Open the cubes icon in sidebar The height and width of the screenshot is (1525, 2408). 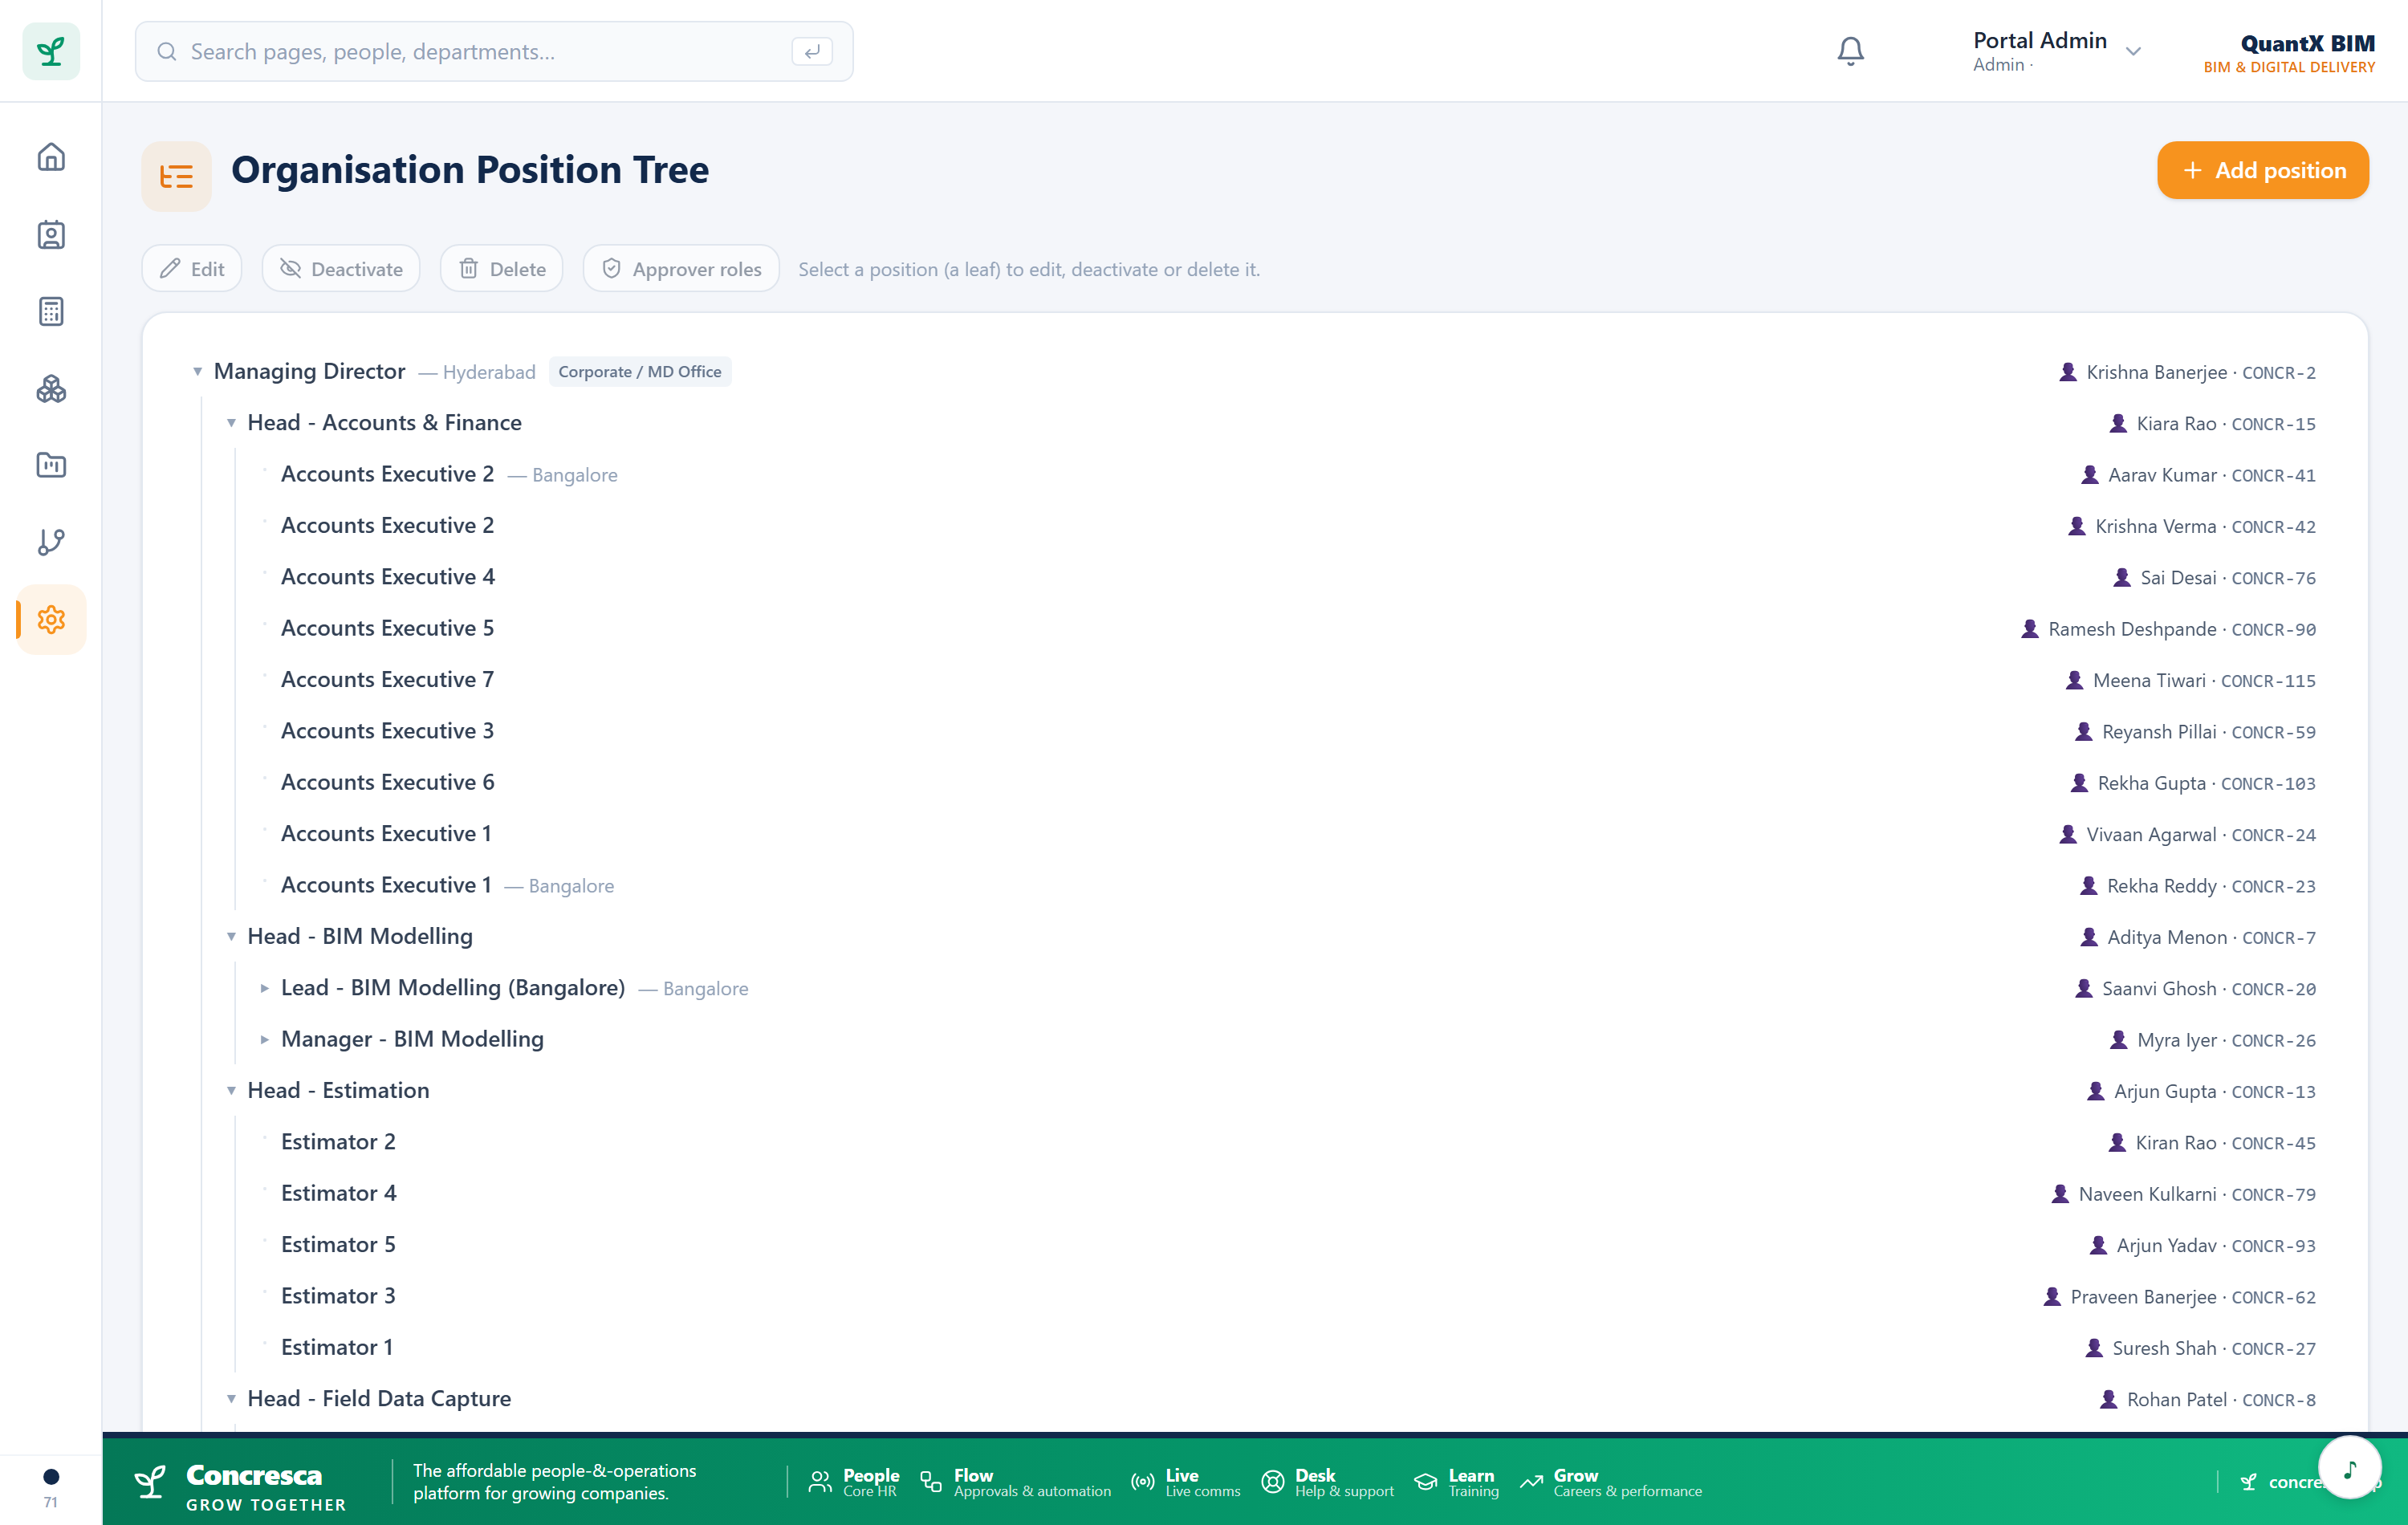click(51, 388)
